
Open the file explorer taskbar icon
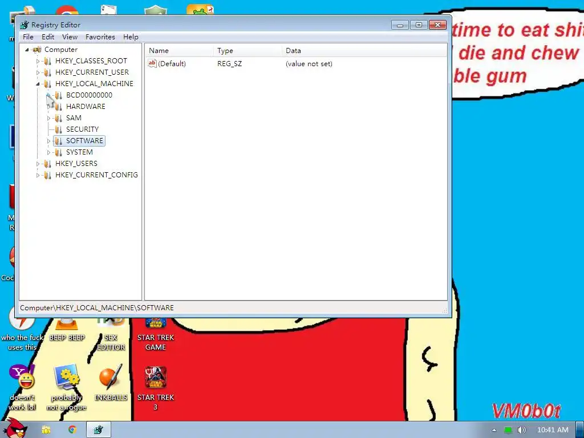(46, 430)
